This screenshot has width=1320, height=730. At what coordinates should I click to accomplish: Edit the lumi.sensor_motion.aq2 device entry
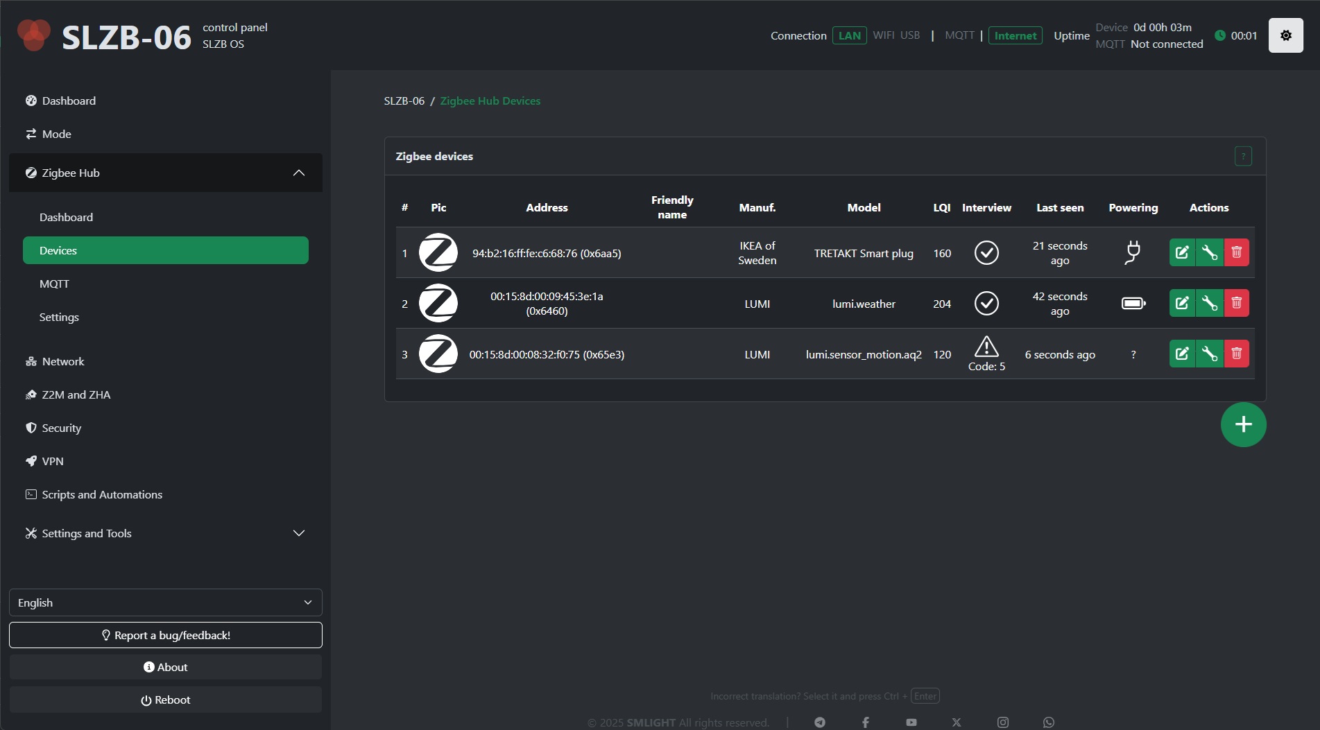coord(1182,354)
